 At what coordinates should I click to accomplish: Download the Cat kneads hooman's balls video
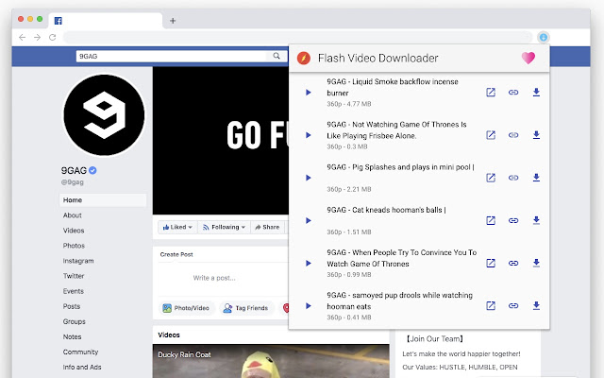[536, 220]
